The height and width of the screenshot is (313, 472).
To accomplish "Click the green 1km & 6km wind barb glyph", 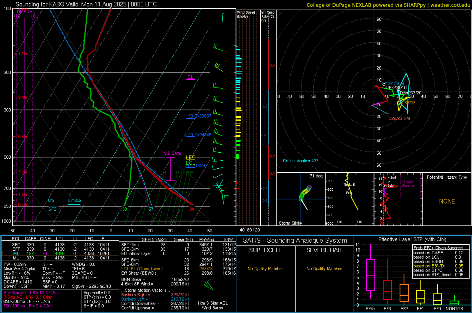I will point(208,285).
